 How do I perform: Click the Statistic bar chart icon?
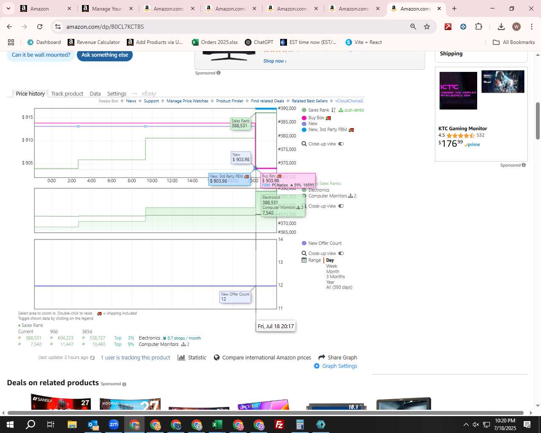[x=181, y=357]
